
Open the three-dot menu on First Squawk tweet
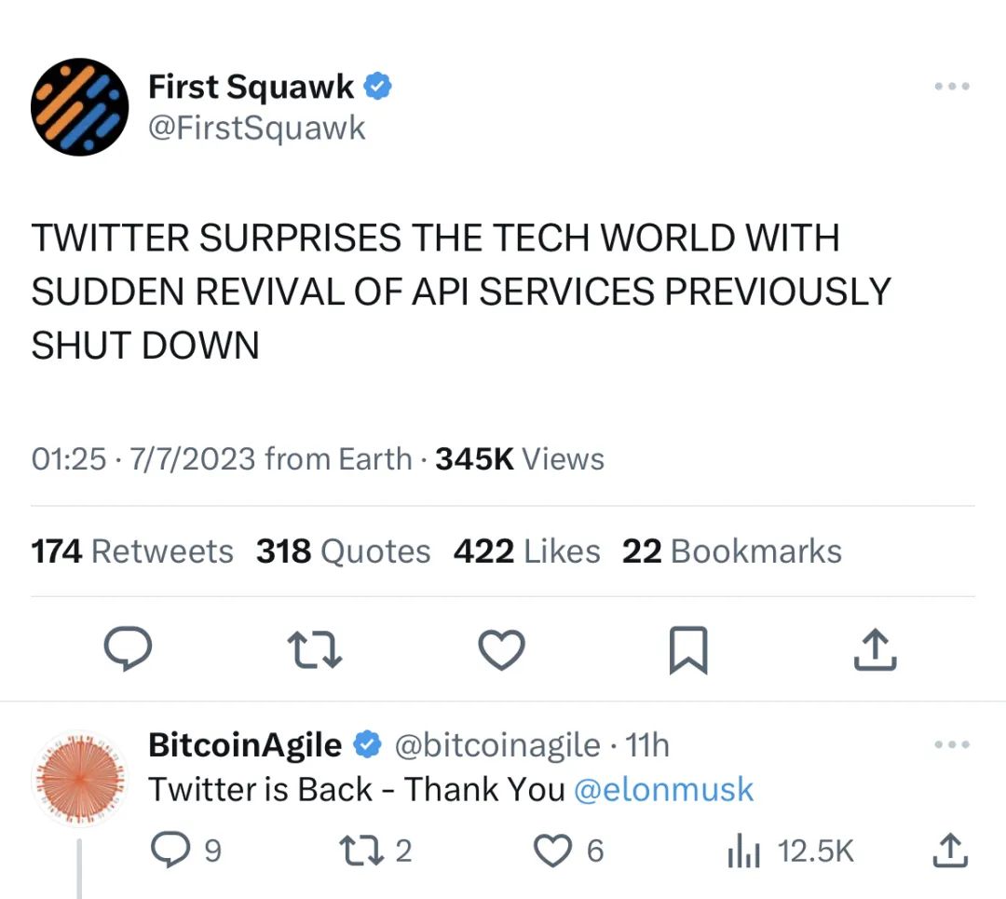(951, 87)
